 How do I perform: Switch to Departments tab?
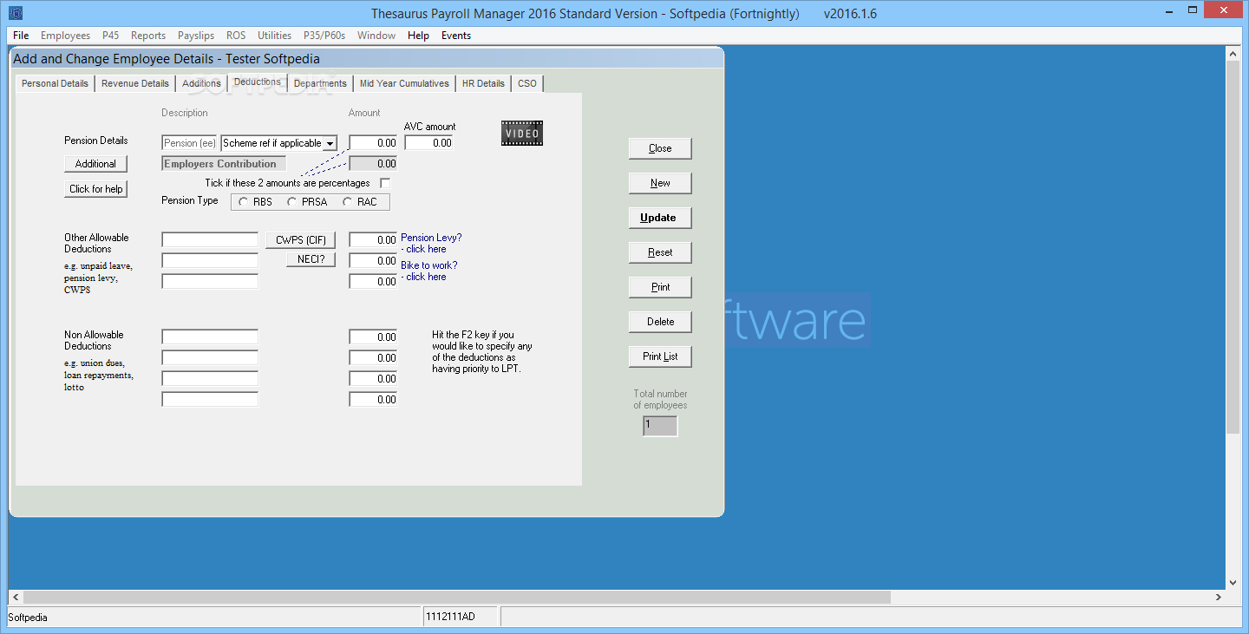pos(320,83)
